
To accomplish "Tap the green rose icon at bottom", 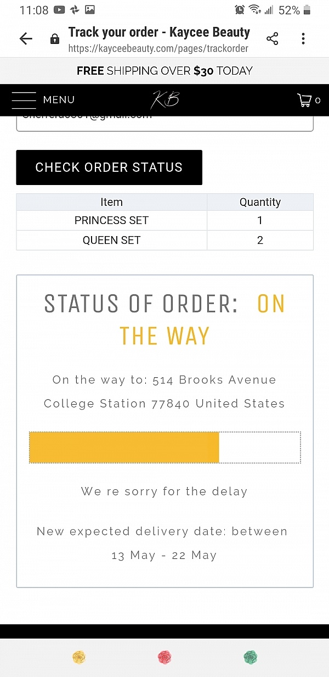I will click(x=251, y=657).
